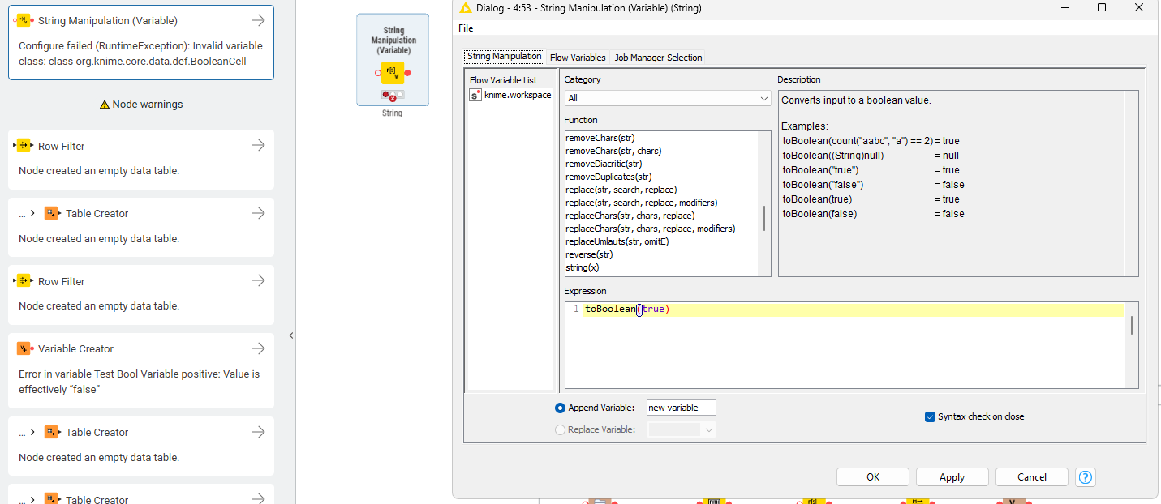Collapse the side panel with the chevron handle
Viewport: 1161px width, 504px height.
point(290,335)
